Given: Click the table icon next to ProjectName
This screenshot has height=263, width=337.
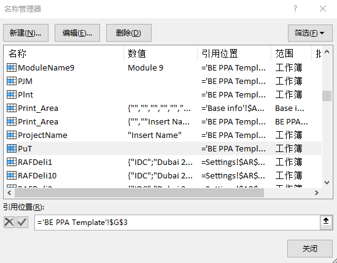Looking at the screenshot, I should click(12, 135).
